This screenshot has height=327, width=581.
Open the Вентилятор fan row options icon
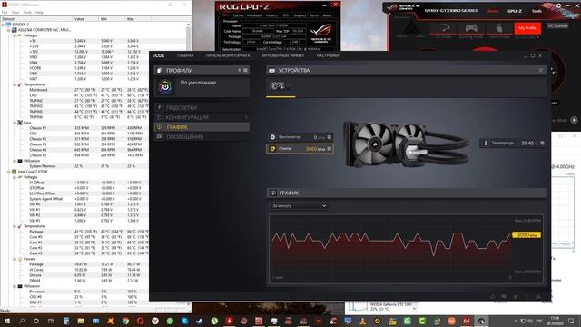coord(329,137)
